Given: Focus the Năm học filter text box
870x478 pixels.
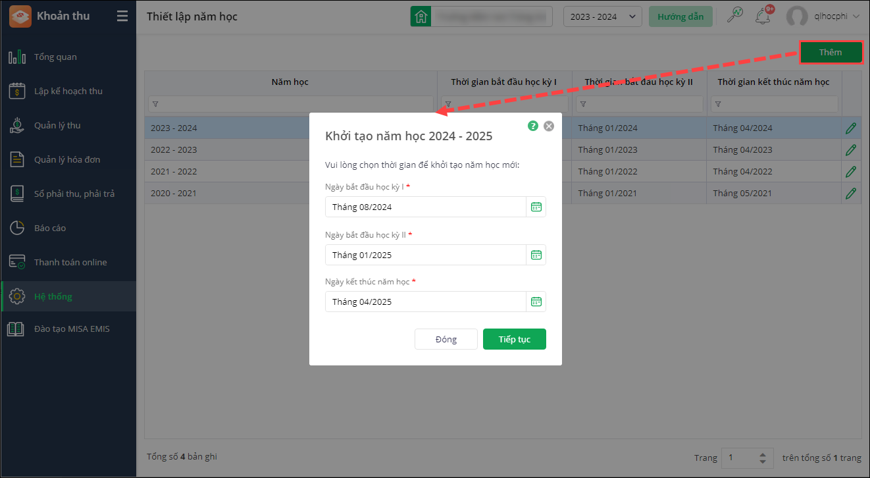Looking at the screenshot, I should pos(291,104).
